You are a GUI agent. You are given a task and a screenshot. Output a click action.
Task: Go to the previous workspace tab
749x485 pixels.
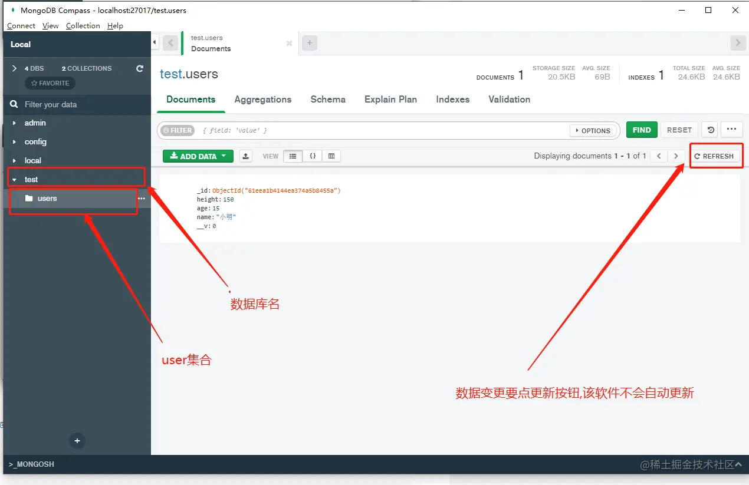click(x=170, y=42)
